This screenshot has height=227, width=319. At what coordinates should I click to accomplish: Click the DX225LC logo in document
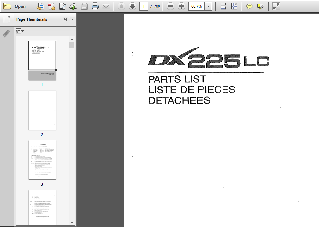click(x=209, y=58)
